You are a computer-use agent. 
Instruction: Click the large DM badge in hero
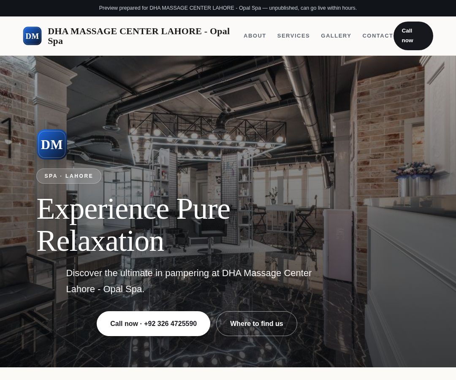pyautogui.click(x=52, y=144)
